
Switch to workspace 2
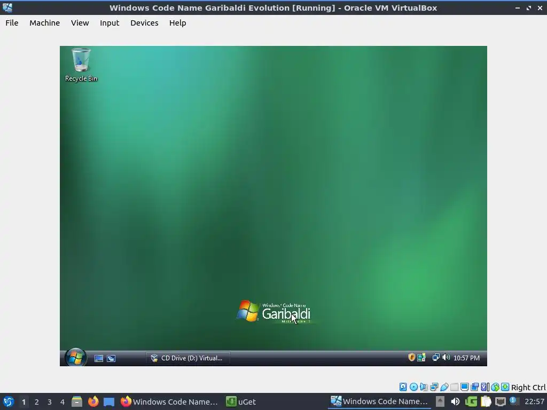pyautogui.click(x=37, y=402)
